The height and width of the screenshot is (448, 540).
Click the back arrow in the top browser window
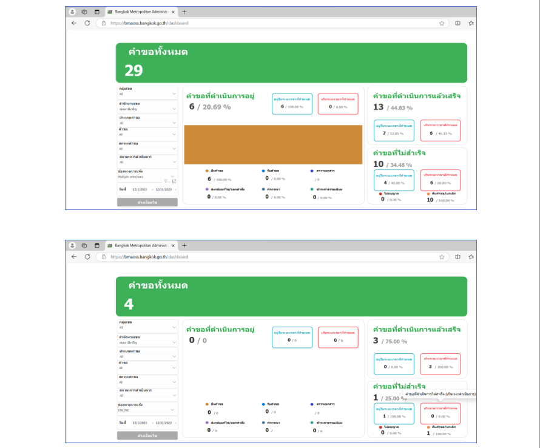click(x=74, y=23)
